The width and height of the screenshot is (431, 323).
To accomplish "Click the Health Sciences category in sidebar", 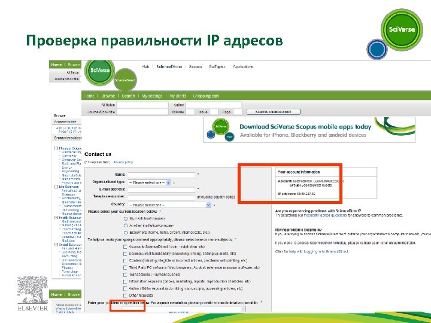I will point(70,218).
